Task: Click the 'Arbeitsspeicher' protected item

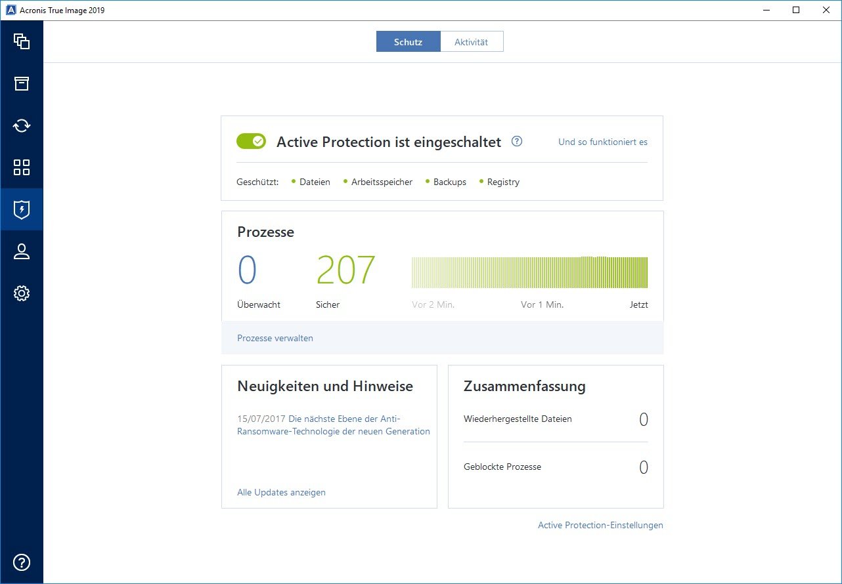Action: [382, 182]
